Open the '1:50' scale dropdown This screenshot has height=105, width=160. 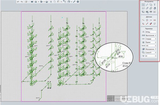pyautogui.click(x=151, y=46)
